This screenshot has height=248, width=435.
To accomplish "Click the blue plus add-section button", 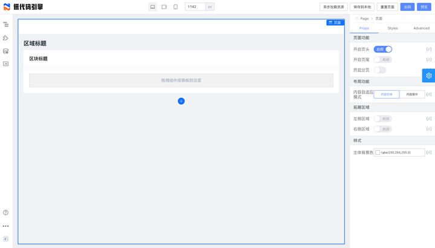I will click(181, 101).
